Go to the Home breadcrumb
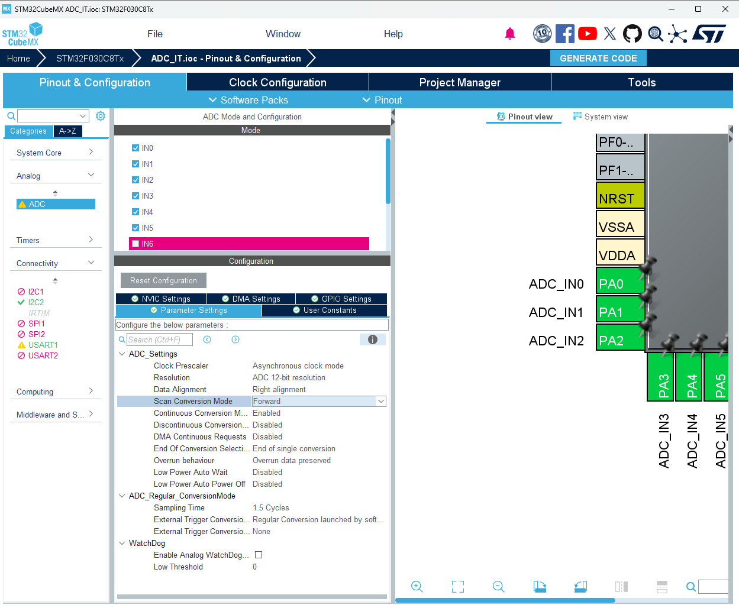 click(x=18, y=58)
